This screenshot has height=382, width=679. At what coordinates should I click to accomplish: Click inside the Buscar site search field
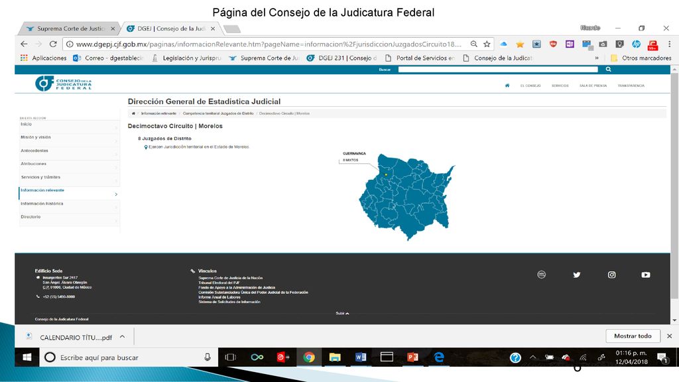click(498, 69)
